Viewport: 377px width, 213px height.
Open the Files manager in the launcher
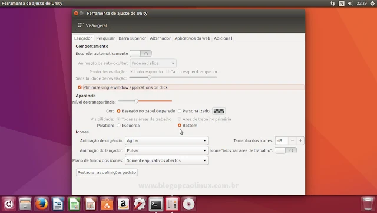(25, 204)
